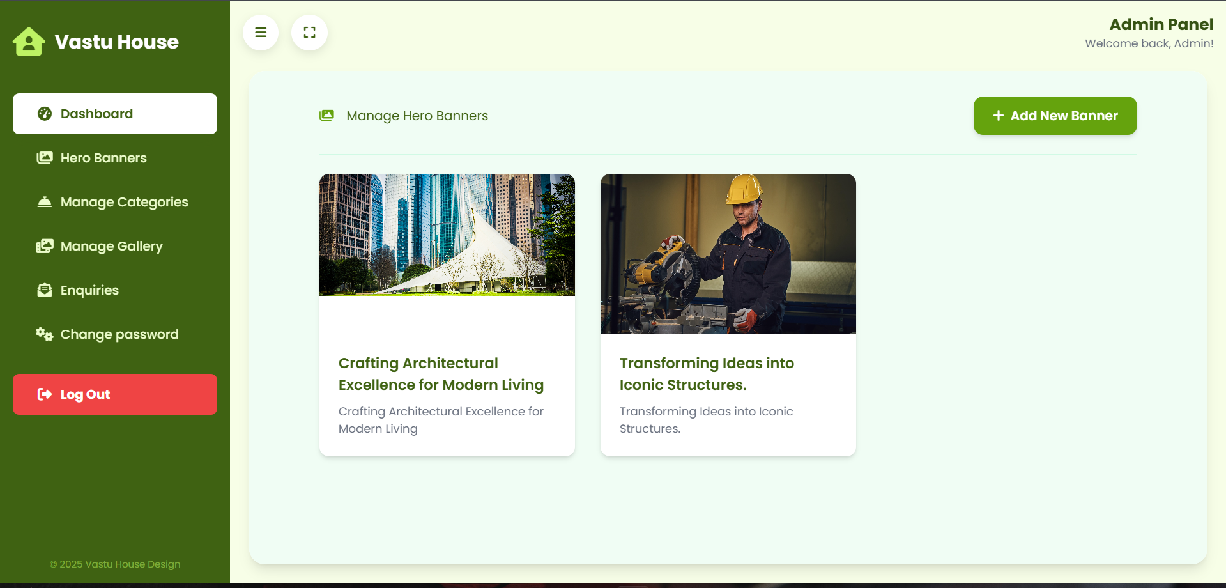Image resolution: width=1226 pixels, height=588 pixels.
Task: Click the Log Out arrow icon
Action: (x=45, y=394)
